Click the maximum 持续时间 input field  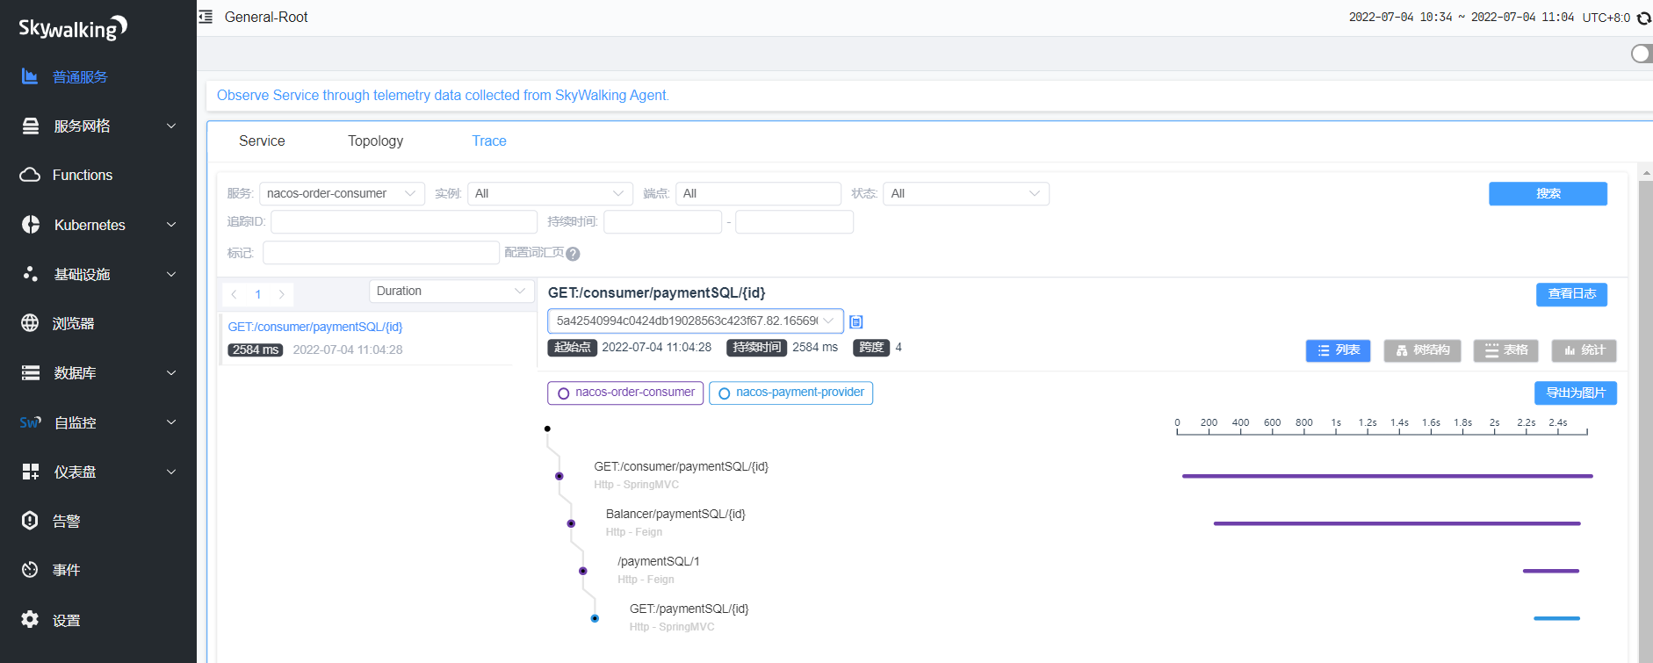794,221
